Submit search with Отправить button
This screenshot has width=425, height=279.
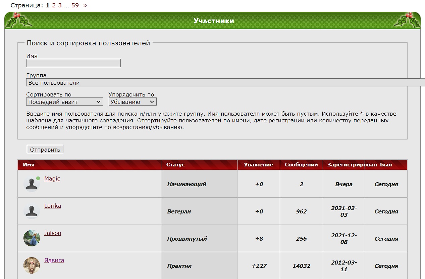(x=45, y=150)
